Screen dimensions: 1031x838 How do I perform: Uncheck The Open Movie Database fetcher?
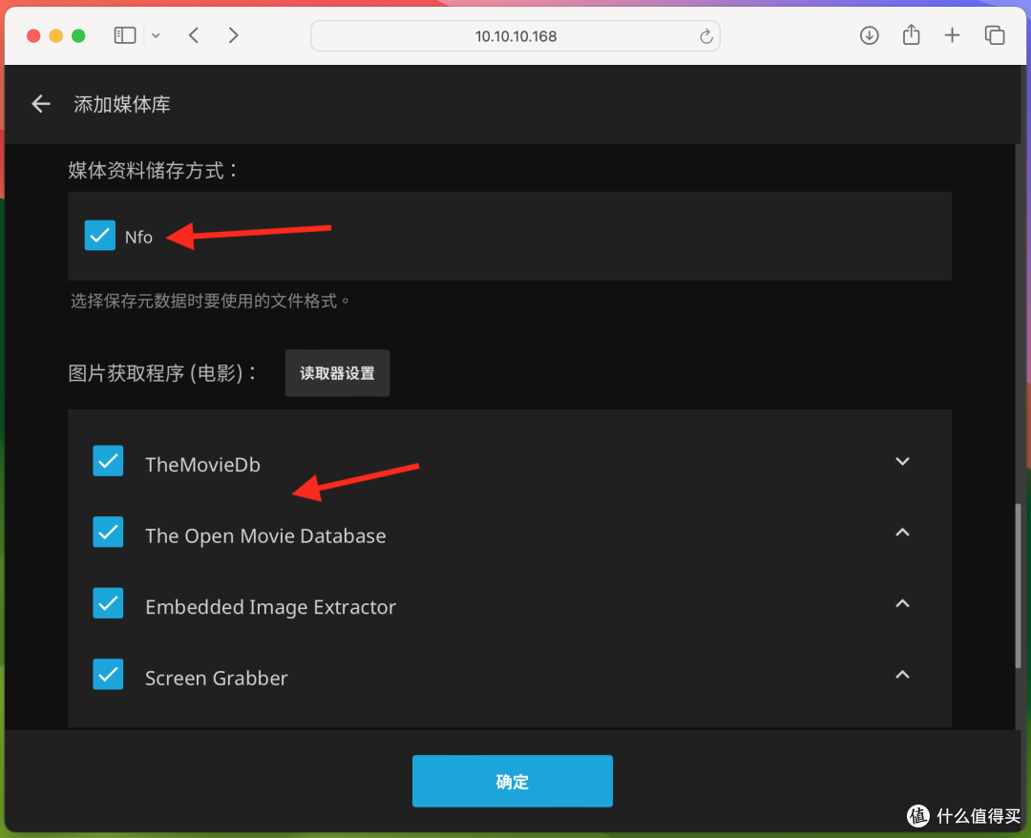108,532
